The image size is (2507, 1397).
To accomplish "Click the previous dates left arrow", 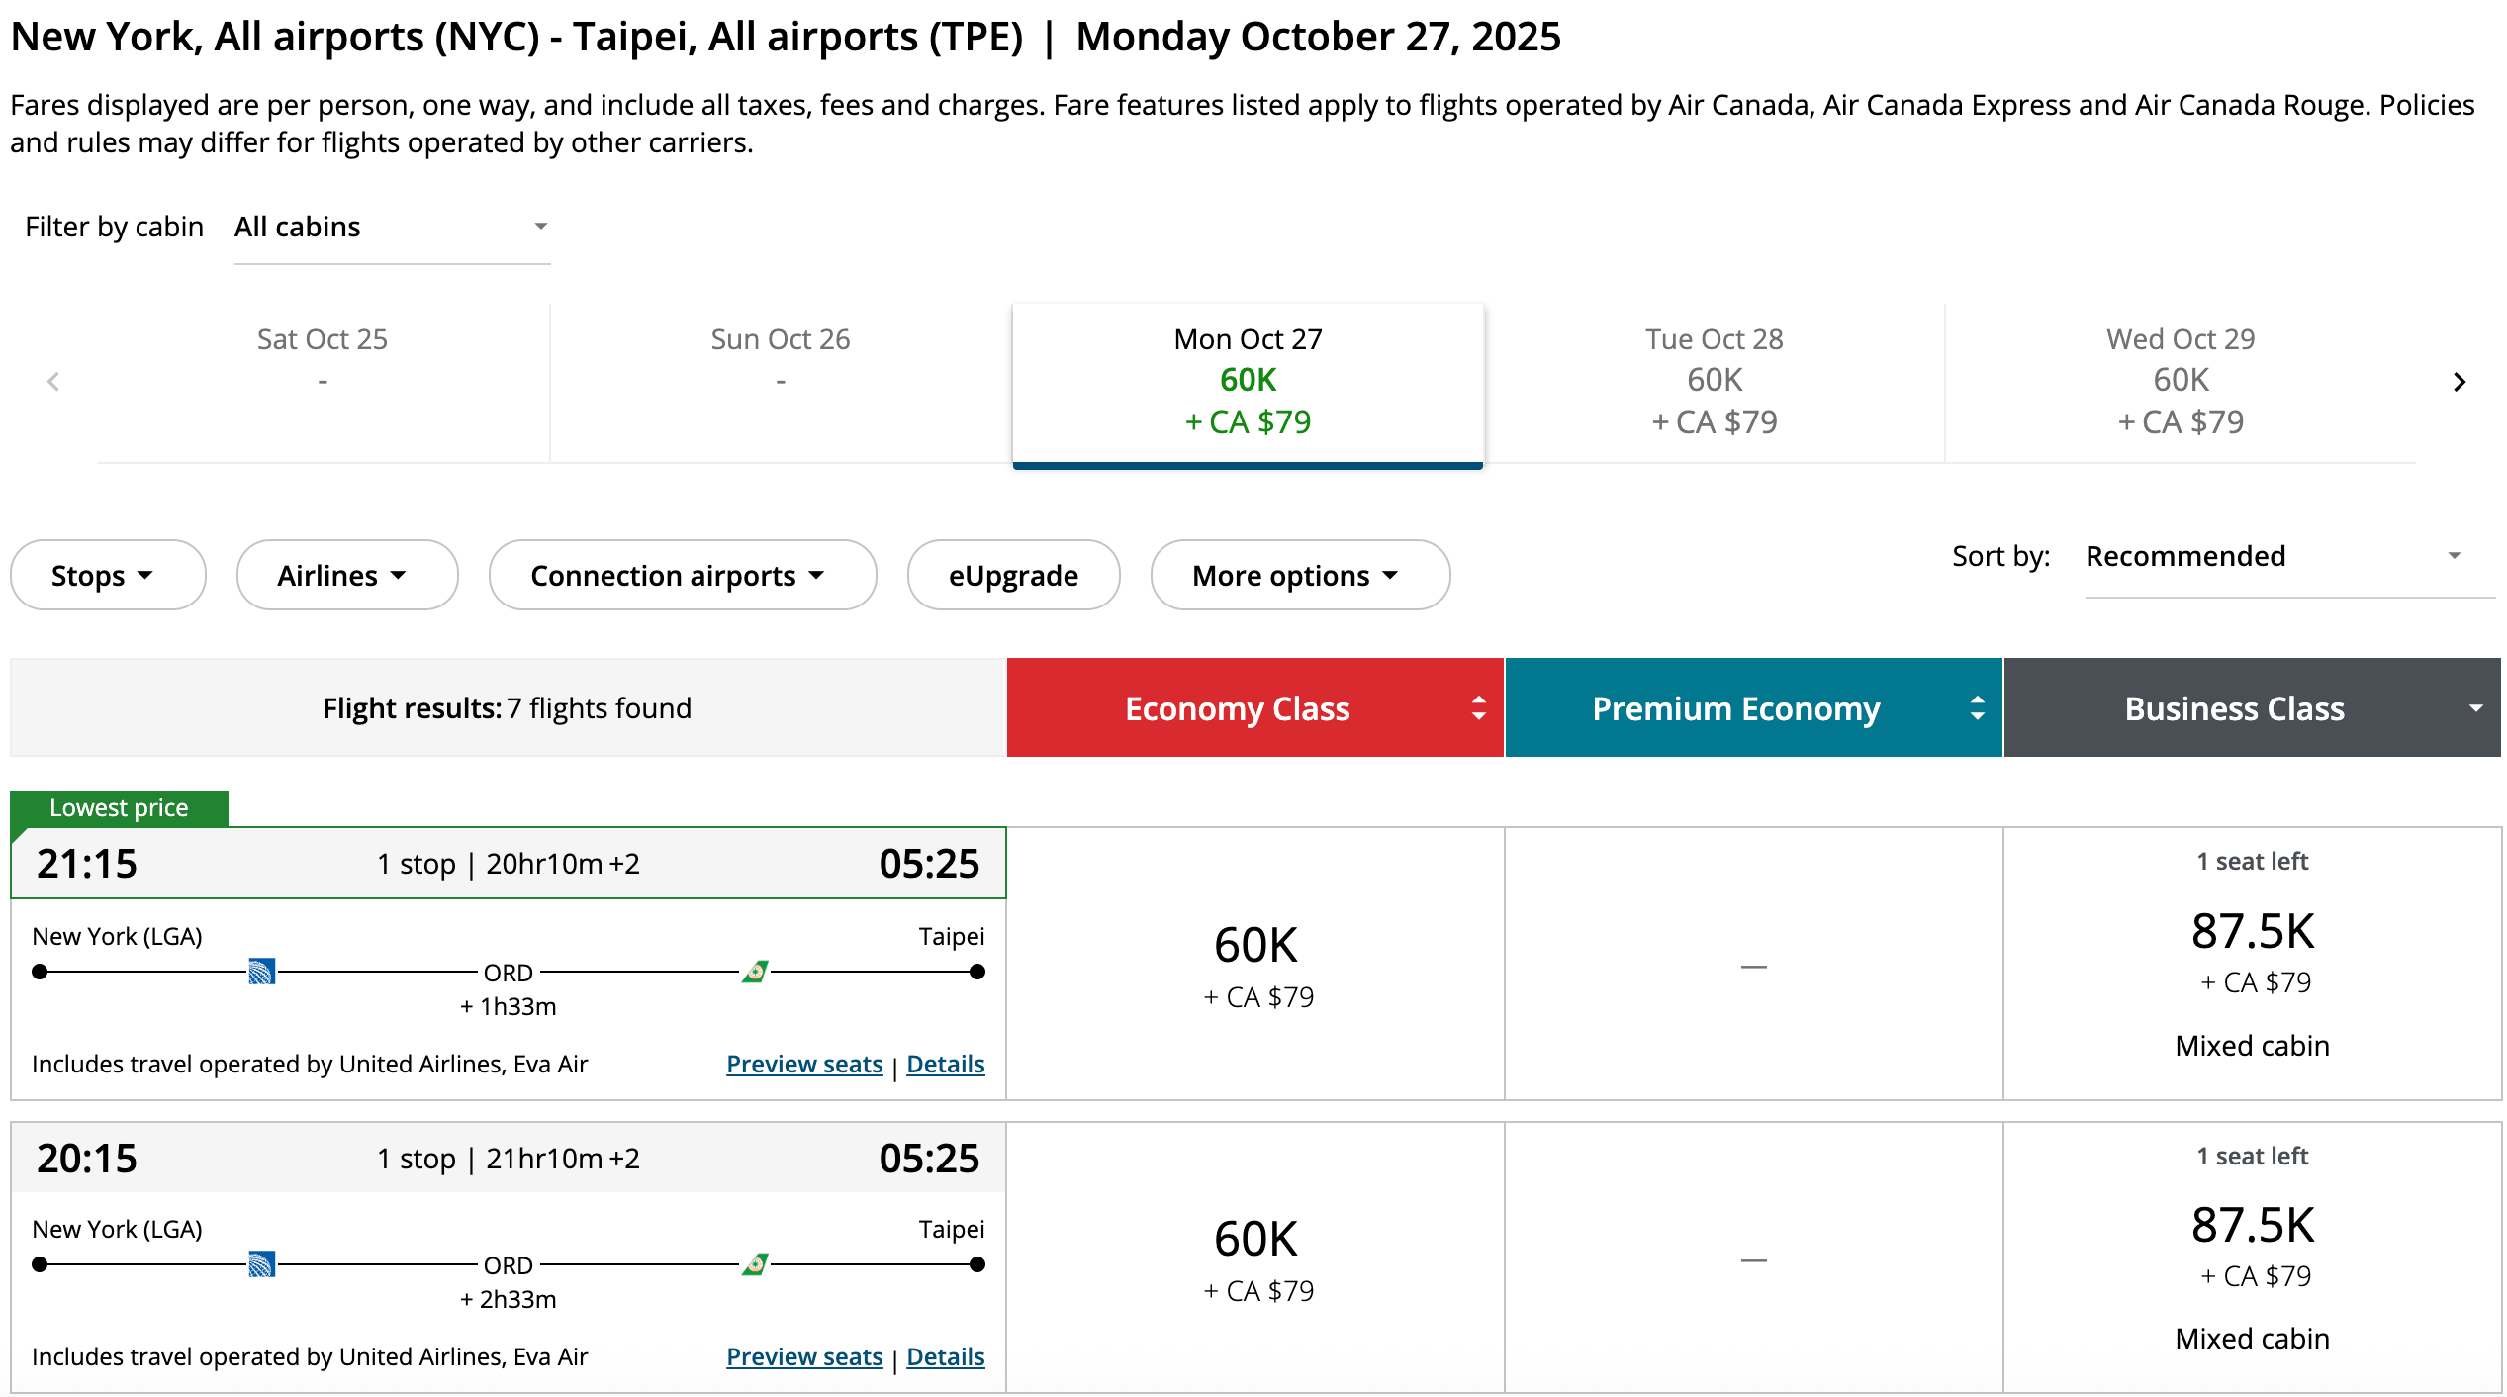I will click(53, 382).
